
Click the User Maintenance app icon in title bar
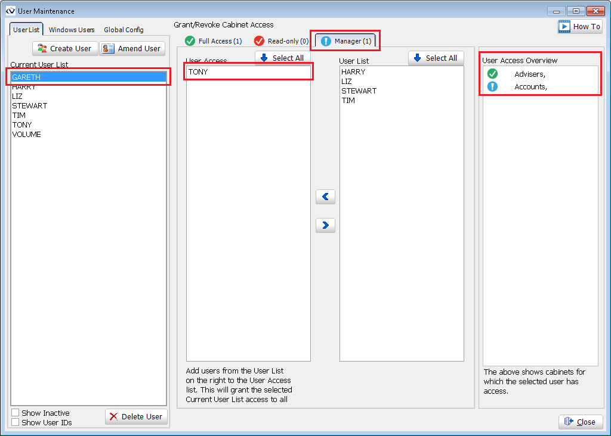[x=11, y=11]
